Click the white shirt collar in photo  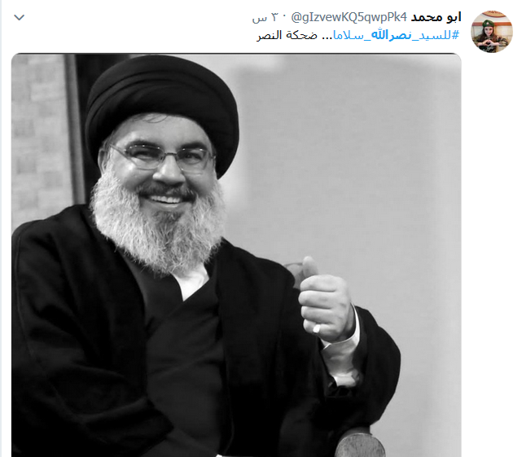(192, 280)
